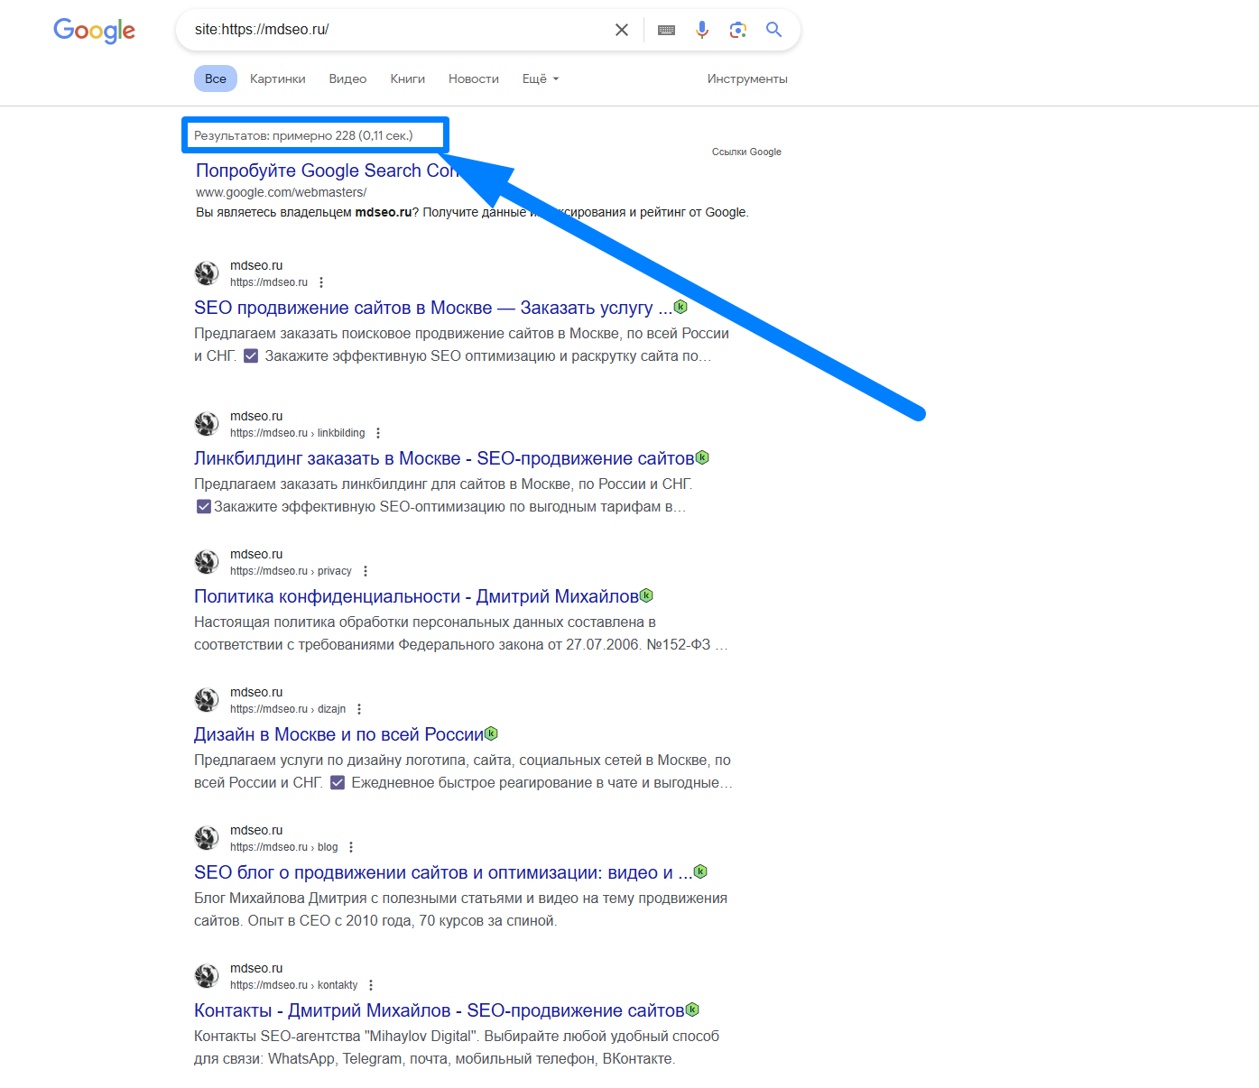Click snippet starting Контакты SEO-агентства
1259x1088 pixels.
[457, 1047]
